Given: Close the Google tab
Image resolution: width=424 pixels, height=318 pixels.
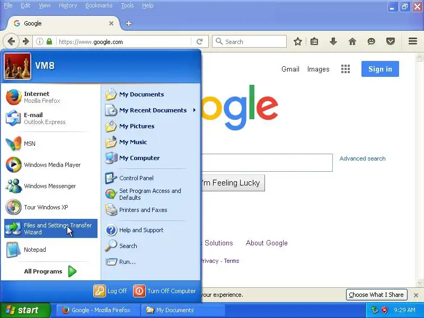Looking at the screenshot, I should (111, 23).
